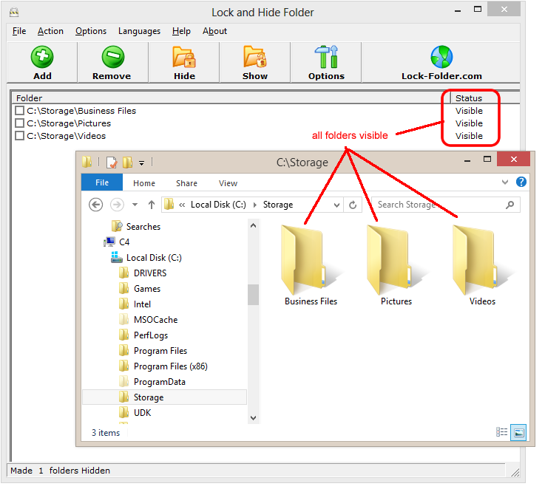Switch to the Explorer Home tab
Screen dimensions: 545x492
(144, 183)
